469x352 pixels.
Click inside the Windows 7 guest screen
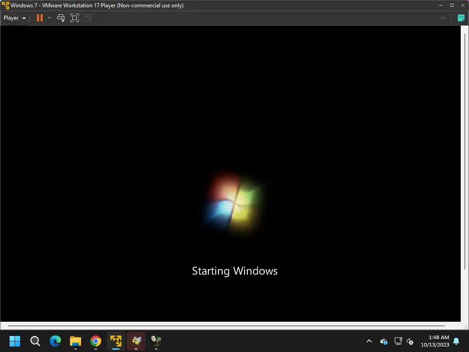(230, 174)
